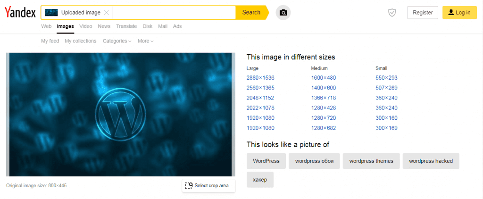Click the WordPress logo preview image
483x199 pixels.
120,114
